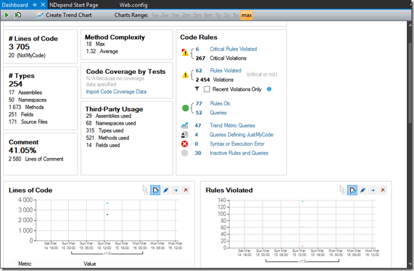Click the '41.05%' comment value
The width and height of the screenshot is (414, 271).
(22, 150)
